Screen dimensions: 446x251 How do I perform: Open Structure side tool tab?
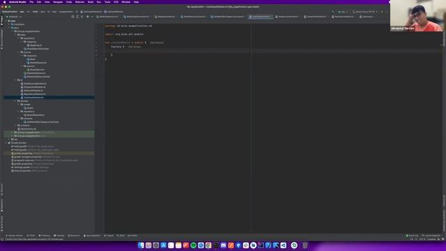point(1,189)
